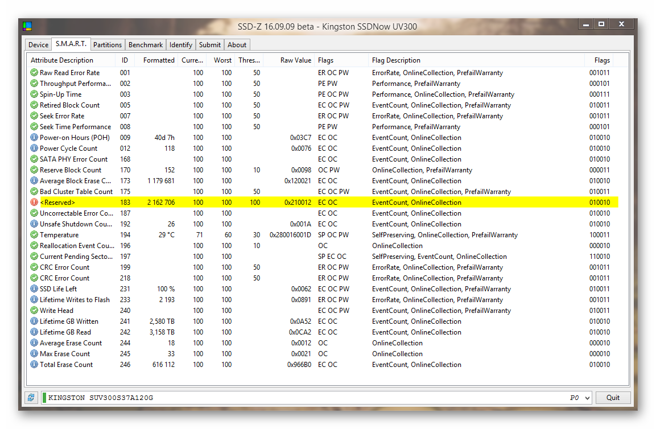Go to the Submit tab
Screen dimensions: 656x429
(x=209, y=45)
